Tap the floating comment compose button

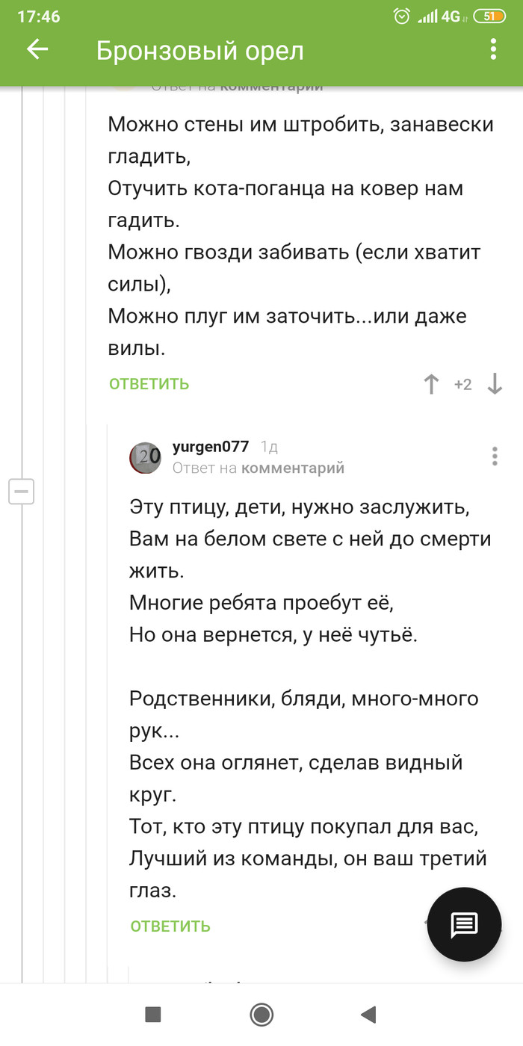tap(464, 925)
